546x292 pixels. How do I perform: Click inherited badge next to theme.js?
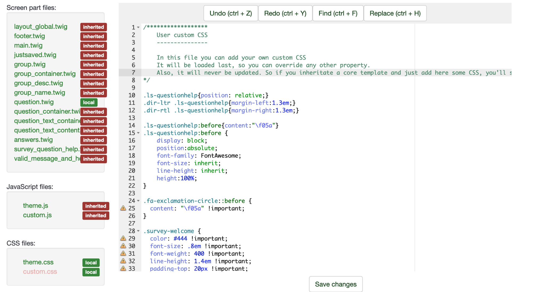96,206
